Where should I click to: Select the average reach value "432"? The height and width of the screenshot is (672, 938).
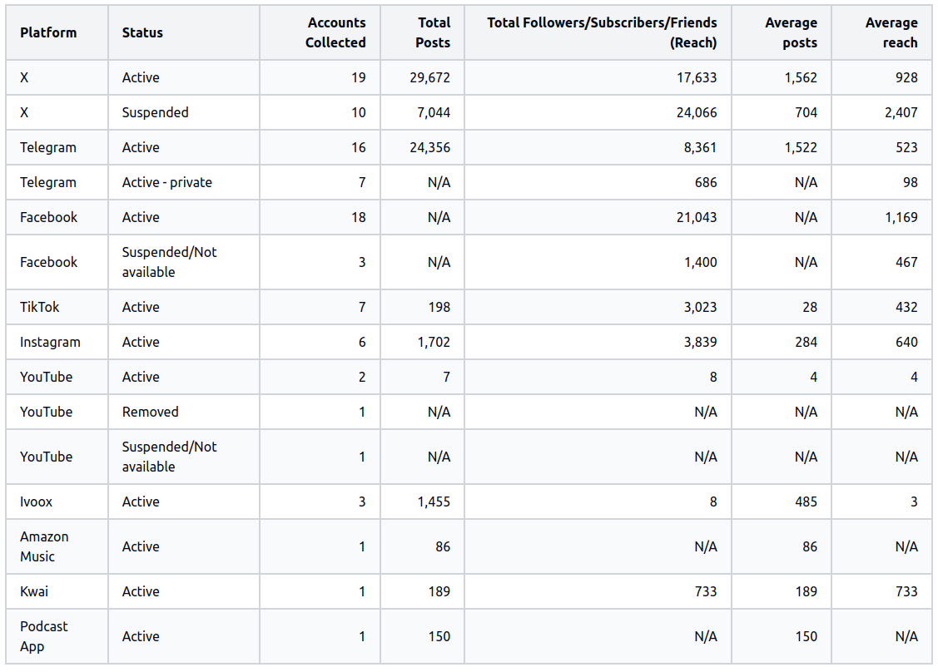(x=907, y=307)
